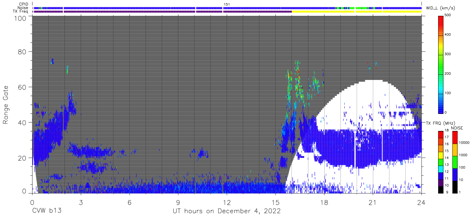
Task: Click the TX FRQ (MHz) colorbar
Action: pos(441,162)
